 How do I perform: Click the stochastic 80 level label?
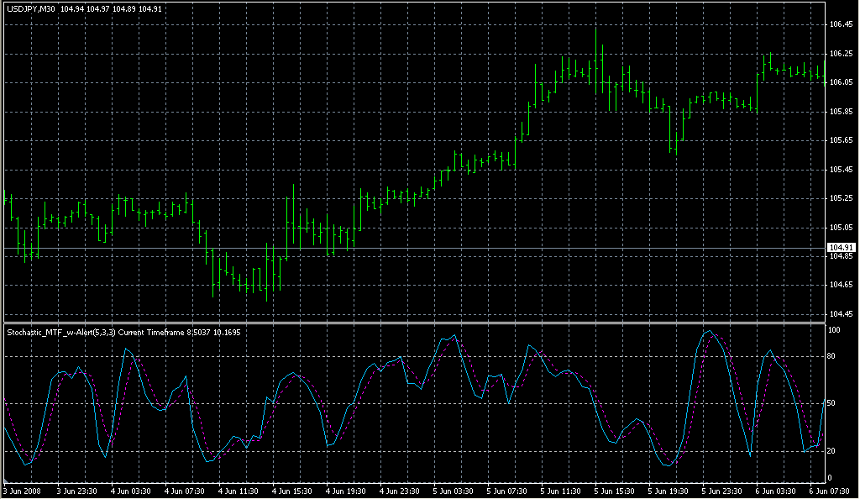tap(832, 356)
